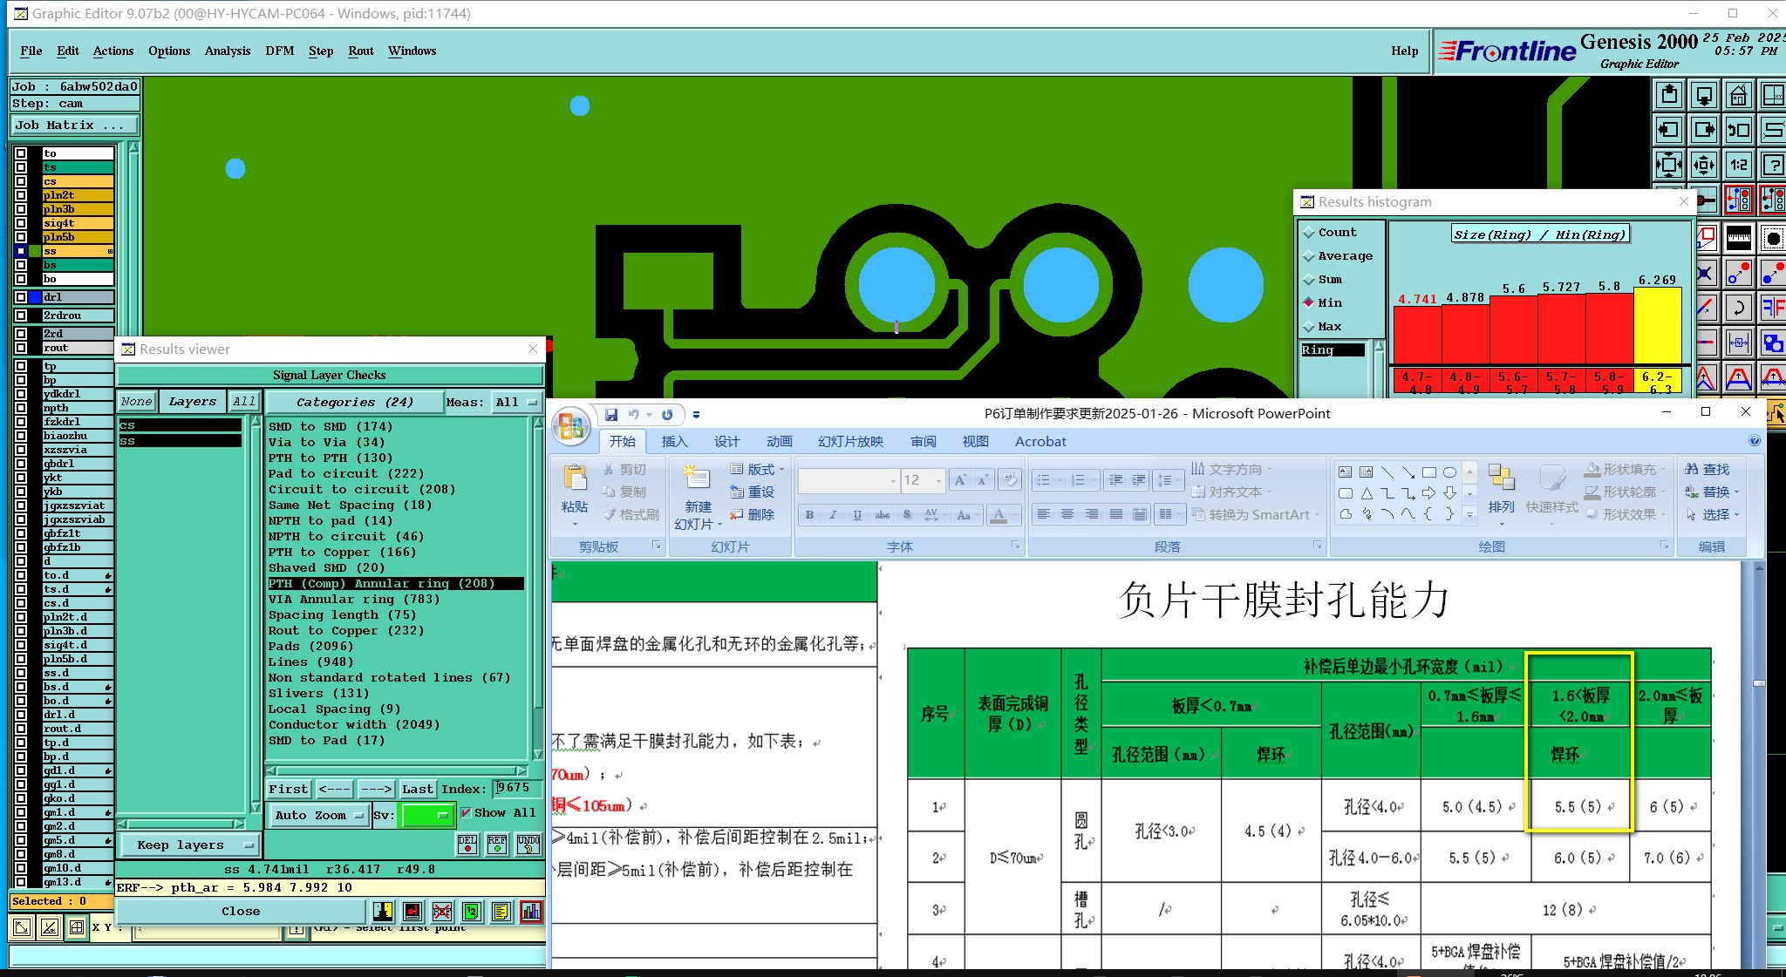Open the Analysis menu
The image size is (1786, 977).
click(x=227, y=51)
